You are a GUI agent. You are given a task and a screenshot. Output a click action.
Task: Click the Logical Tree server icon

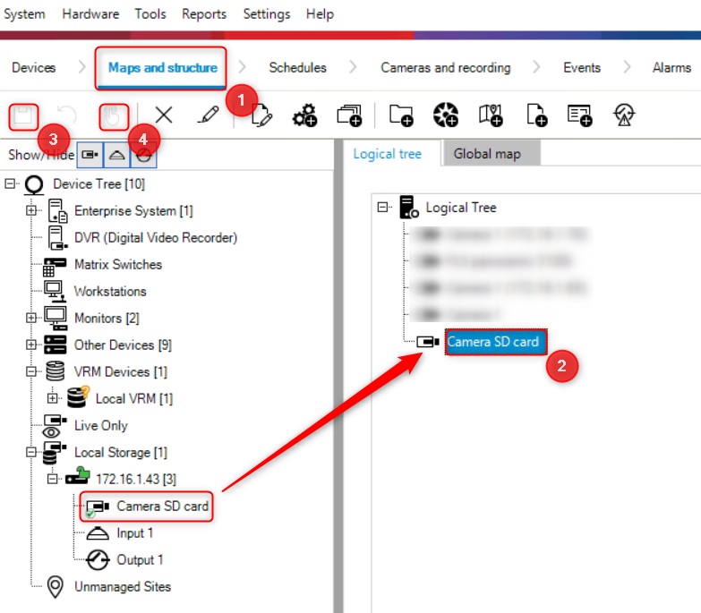(408, 207)
